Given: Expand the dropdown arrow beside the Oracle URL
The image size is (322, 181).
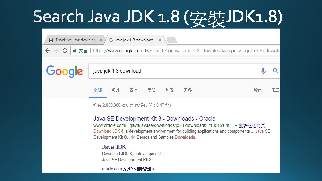Looking at the screenshot, I should pyautogui.click(x=236, y=125).
